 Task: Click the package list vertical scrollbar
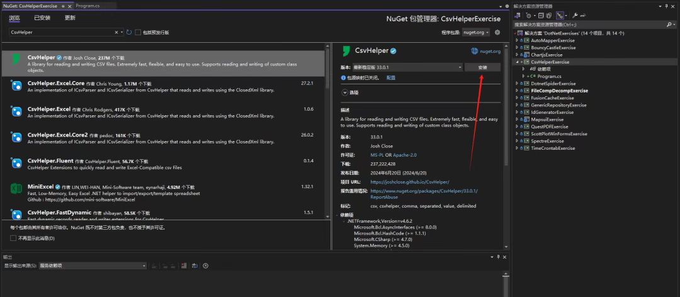pyautogui.click(x=327, y=130)
